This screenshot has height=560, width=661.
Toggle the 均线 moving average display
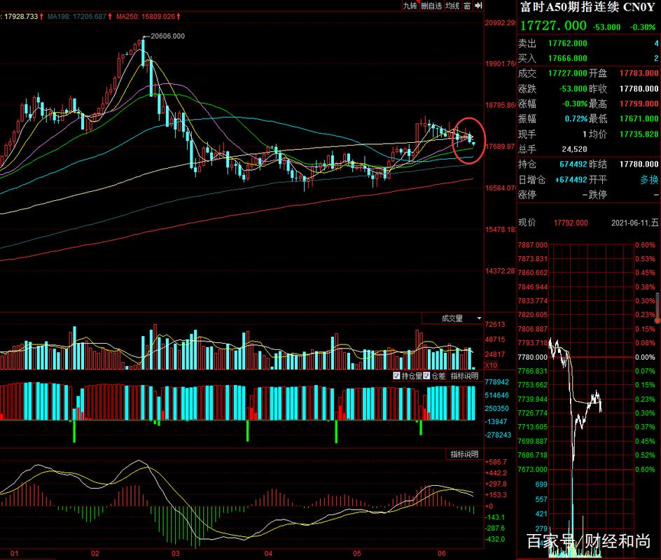point(452,6)
